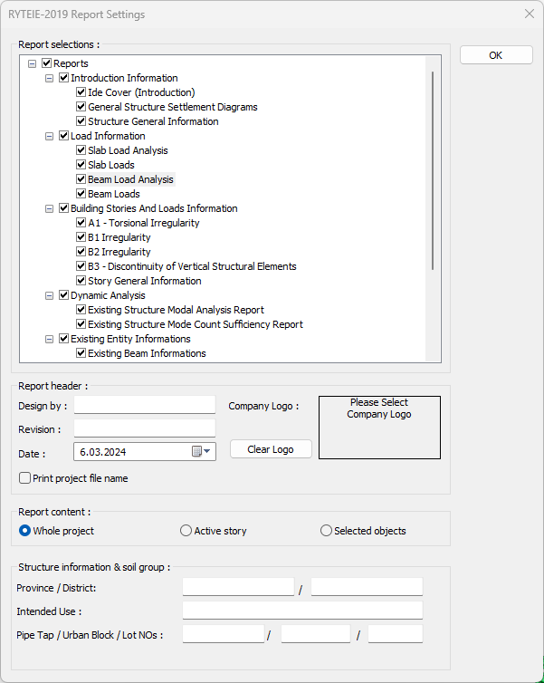Collapse the Load Information tree node
Screen dimensions: 544x683
click(x=50, y=136)
